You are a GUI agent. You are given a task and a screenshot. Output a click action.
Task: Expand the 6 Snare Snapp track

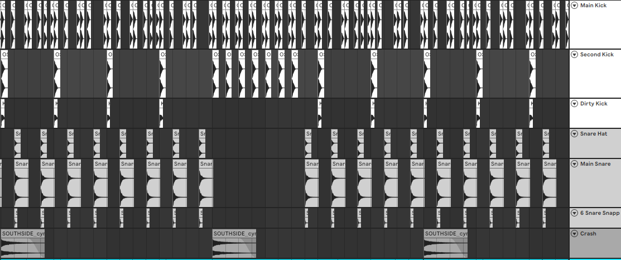(574, 213)
